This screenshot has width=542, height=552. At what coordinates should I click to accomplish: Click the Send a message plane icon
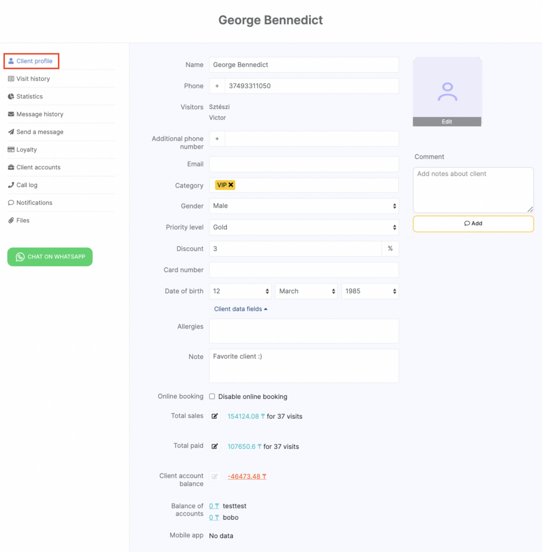[11, 132]
